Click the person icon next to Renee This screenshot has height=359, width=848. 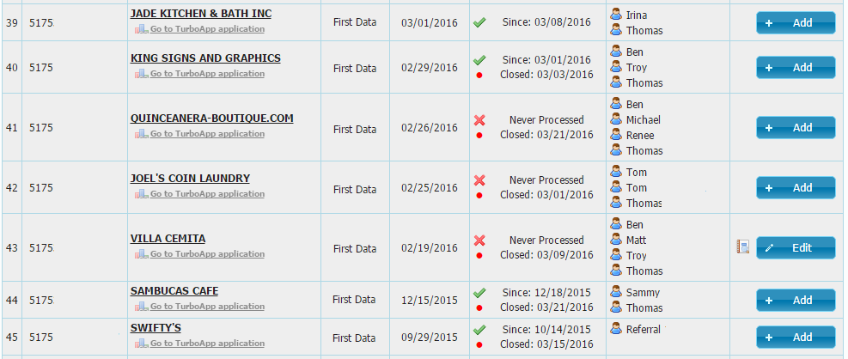pyautogui.click(x=615, y=135)
